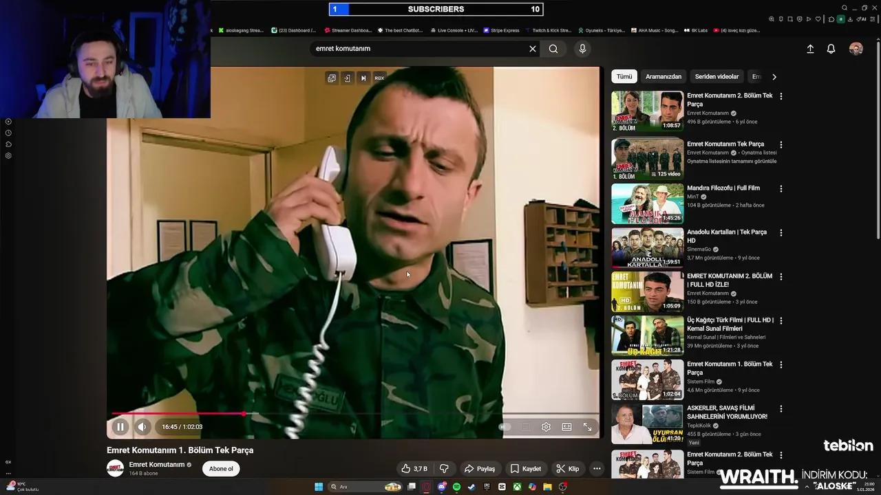This screenshot has width=881, height=495.
Task: Click the progress bar scrubber handle
Action: coord(244,414)
